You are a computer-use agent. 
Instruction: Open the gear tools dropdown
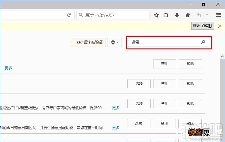click(114, 42)
